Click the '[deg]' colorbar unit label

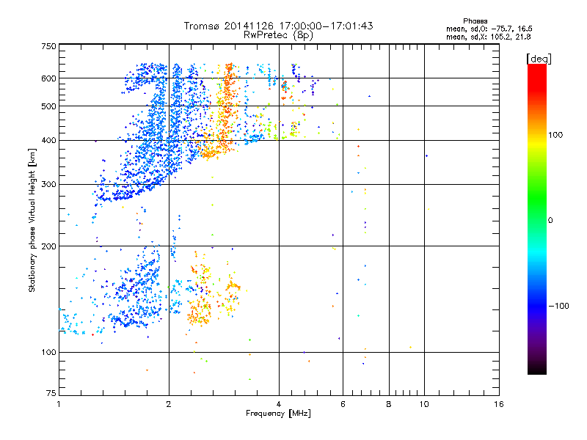(x=539, y=59)
